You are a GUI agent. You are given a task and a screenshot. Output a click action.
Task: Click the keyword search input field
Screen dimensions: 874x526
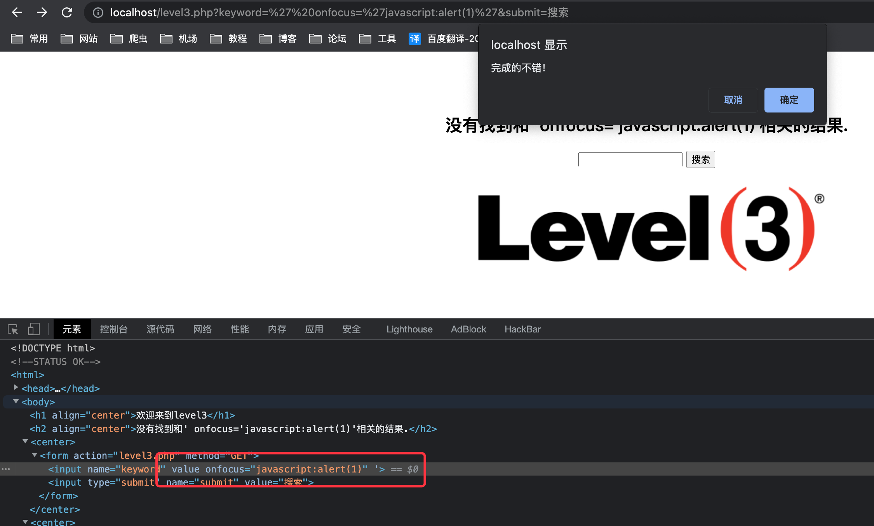pyautogui.click(x=630, y=159)
